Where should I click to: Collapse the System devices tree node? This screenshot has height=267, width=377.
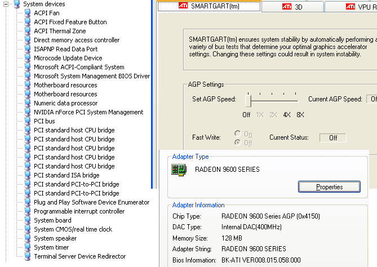(6, 4)
